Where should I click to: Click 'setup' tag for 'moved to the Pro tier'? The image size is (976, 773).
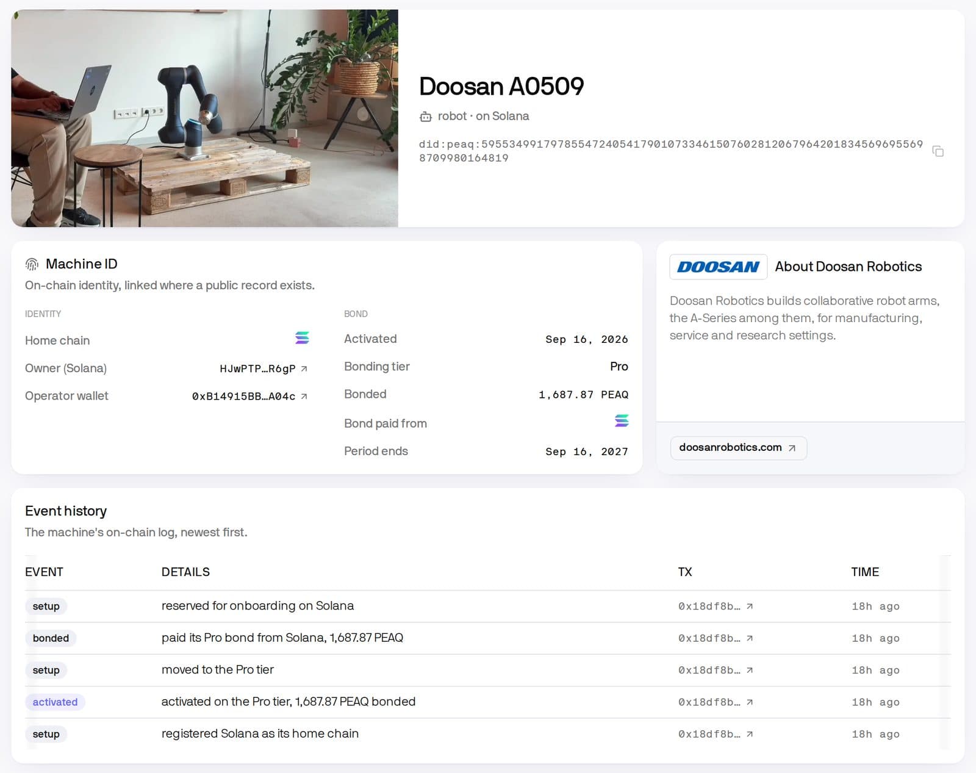tap(46, 670)
